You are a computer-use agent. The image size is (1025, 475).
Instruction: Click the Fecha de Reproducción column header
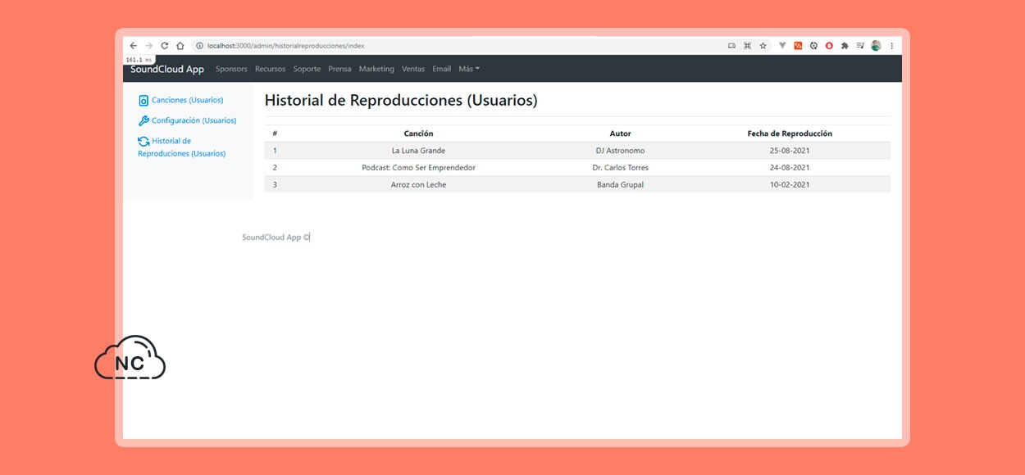(790, 133)
